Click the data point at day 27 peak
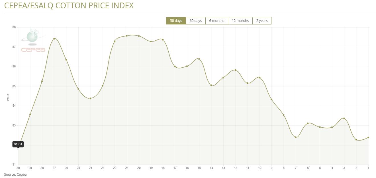 click(x=54, y=39)
